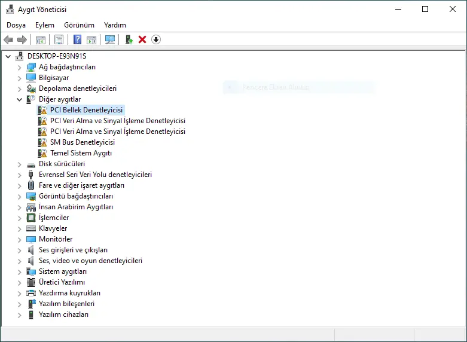Click the toolbar Forward arrow

pos(22,39)
